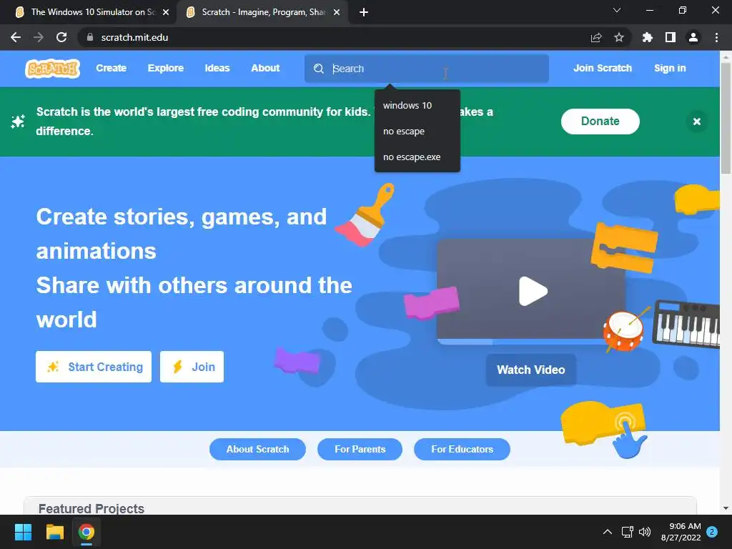Open File Explorer from taskbar
Screen dimensions: 732x549
(x=54, y=532)
